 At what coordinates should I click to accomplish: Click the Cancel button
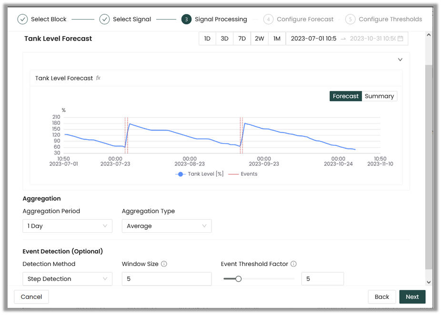[x=31, y=297]
